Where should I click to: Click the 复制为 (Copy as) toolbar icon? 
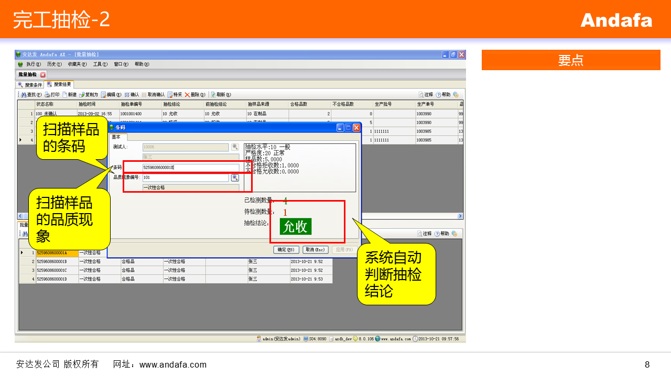[x=82, y=95]
